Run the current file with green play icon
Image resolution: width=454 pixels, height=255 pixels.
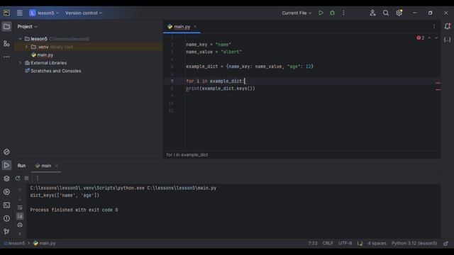point(321,13)
